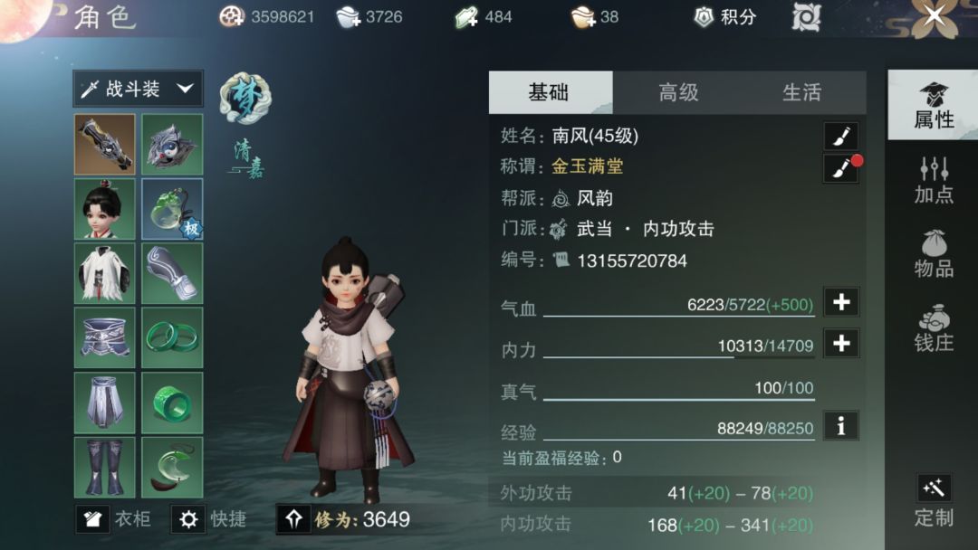
Task: Open the 属性 attributes sidebar icon
Action: [x=933, y=105]
